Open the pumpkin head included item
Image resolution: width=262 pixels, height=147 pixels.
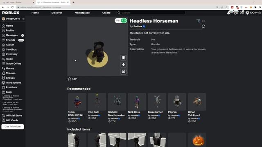point(197,140)
